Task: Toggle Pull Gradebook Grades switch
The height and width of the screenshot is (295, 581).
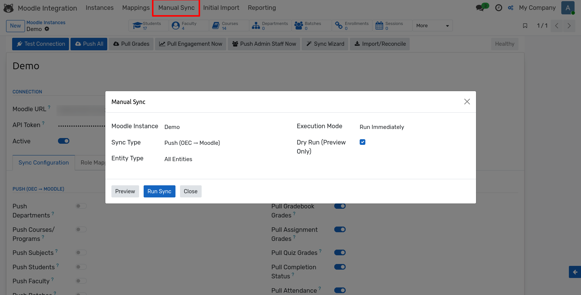Action: point(340,206)
